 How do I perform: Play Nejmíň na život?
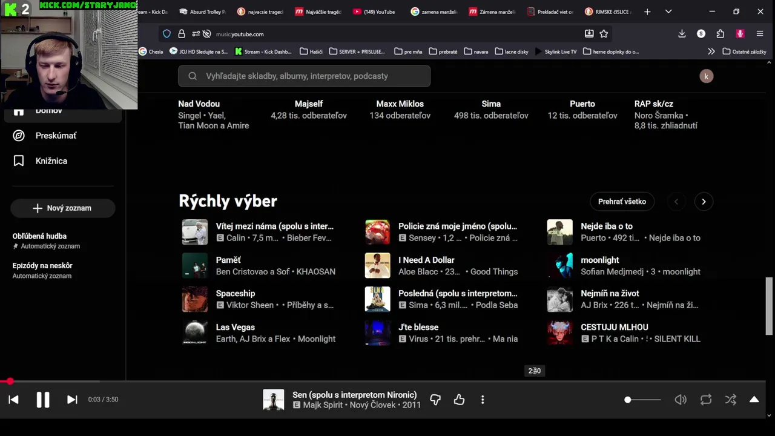pos(610,294)
